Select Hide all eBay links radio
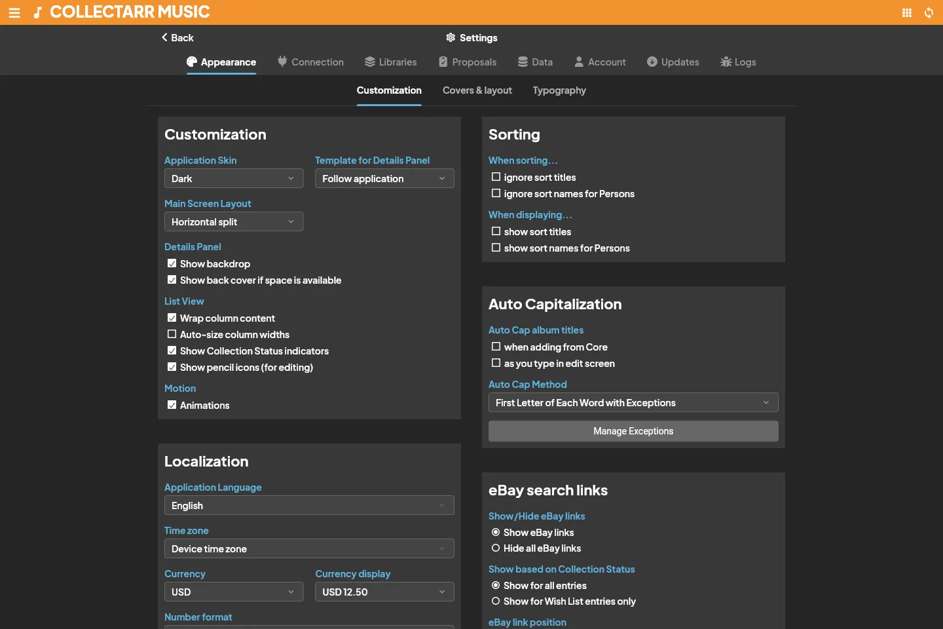The height and width of the screenshot is (629, 943). pyautogui.click(x=496, y=548)
